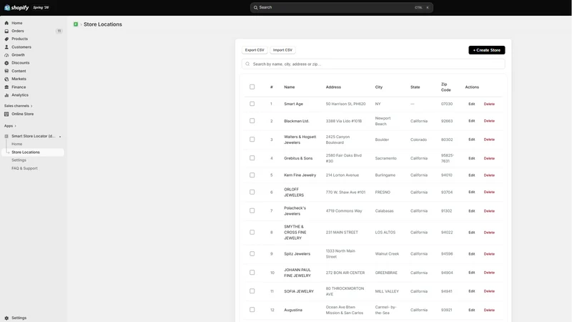572x322 pixels.
Task: Select Walters & Hogsett Jewelers checkbox
Action: pos(252,139)
